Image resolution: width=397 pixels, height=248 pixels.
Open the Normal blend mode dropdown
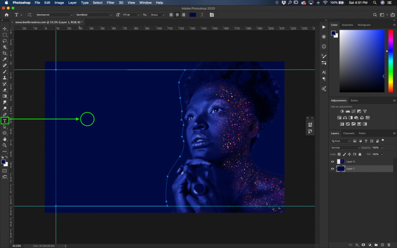pyautogui.click(x=345, y=148)
